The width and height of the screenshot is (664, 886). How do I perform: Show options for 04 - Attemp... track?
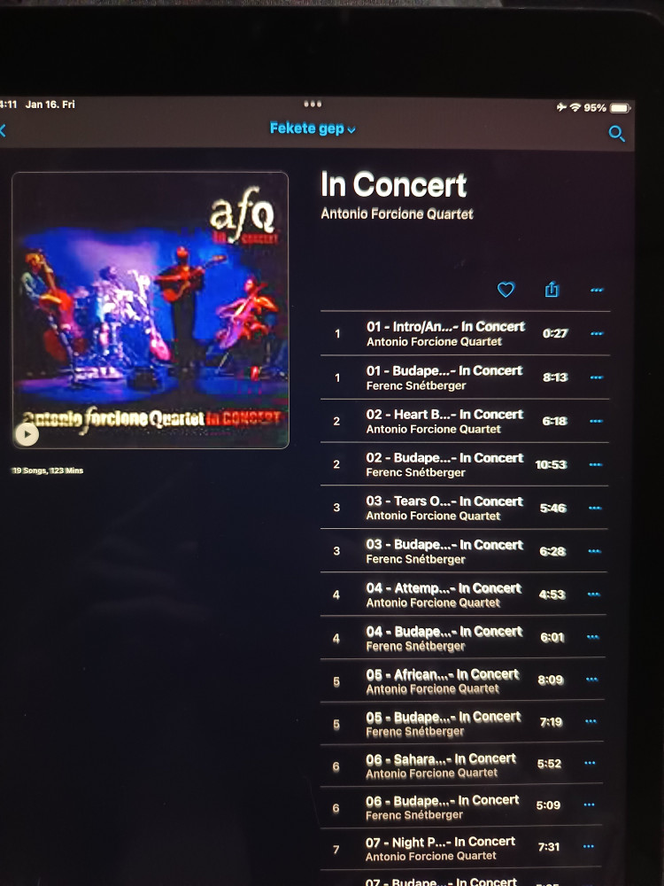pyautogui.click(x=593, y=594)
